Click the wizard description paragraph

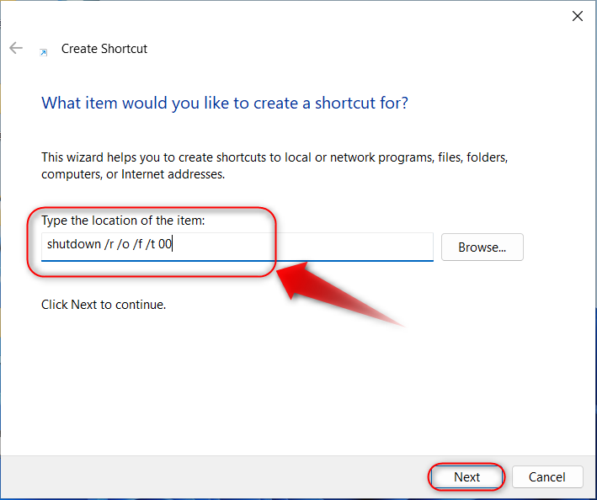pyautogui.click(x=275, y=166)
